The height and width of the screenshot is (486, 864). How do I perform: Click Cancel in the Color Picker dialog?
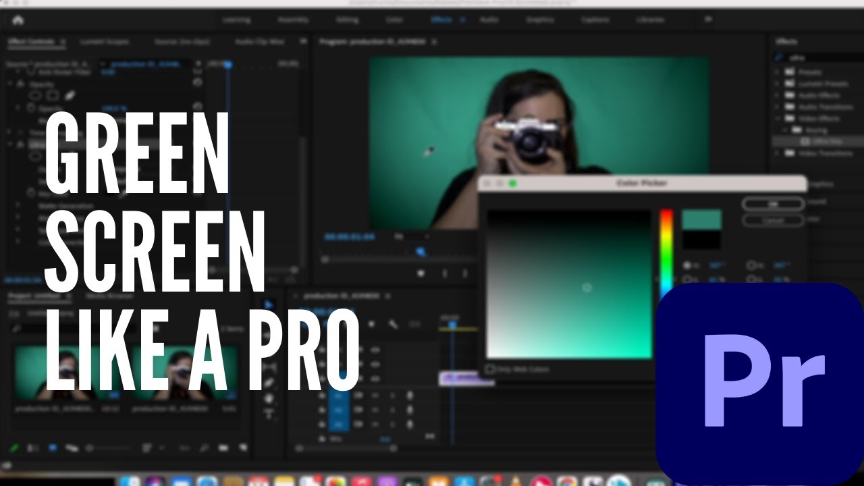(773, 220)
